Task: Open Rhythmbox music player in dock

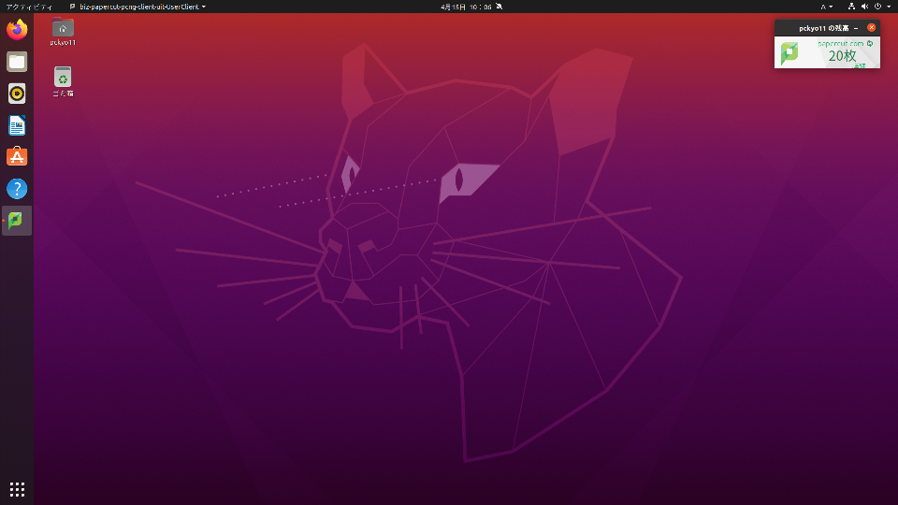Action: pyautogui.click(x=17, y=94)
